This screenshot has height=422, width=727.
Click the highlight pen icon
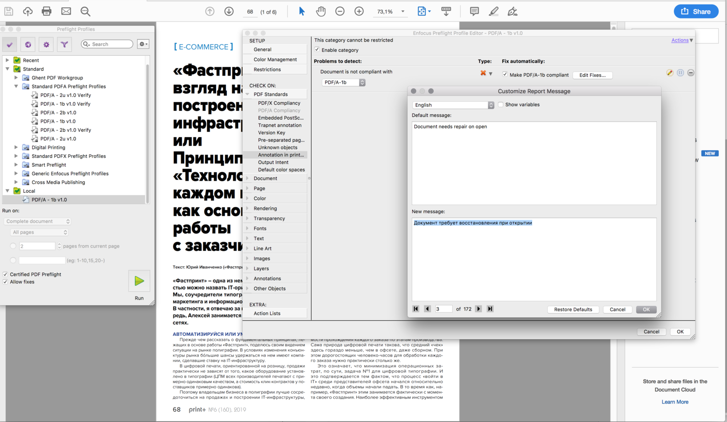(x=493, y=11)
